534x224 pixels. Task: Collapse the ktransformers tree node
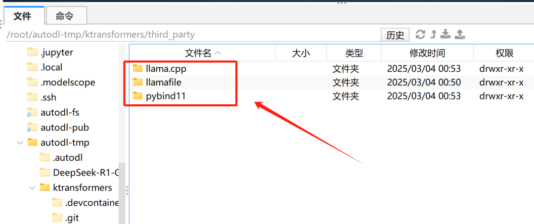click(32, 187)
